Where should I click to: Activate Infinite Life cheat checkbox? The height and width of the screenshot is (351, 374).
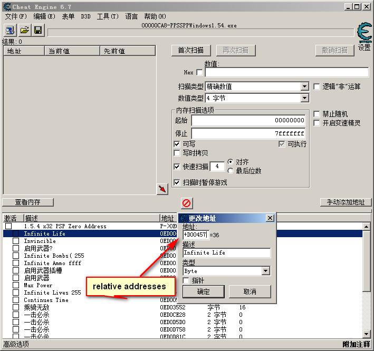16,233
